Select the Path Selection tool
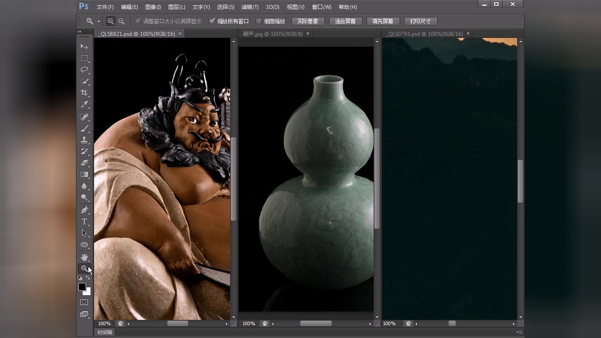Viewport: 601px width, 338px height. (x=84, y=233)
